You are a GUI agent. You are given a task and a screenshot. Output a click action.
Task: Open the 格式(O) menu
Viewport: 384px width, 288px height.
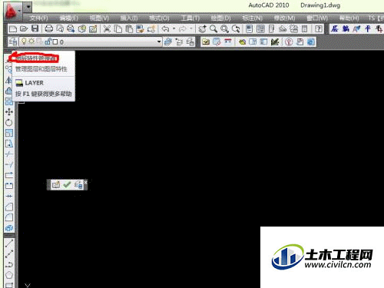(x=159, y=18)
